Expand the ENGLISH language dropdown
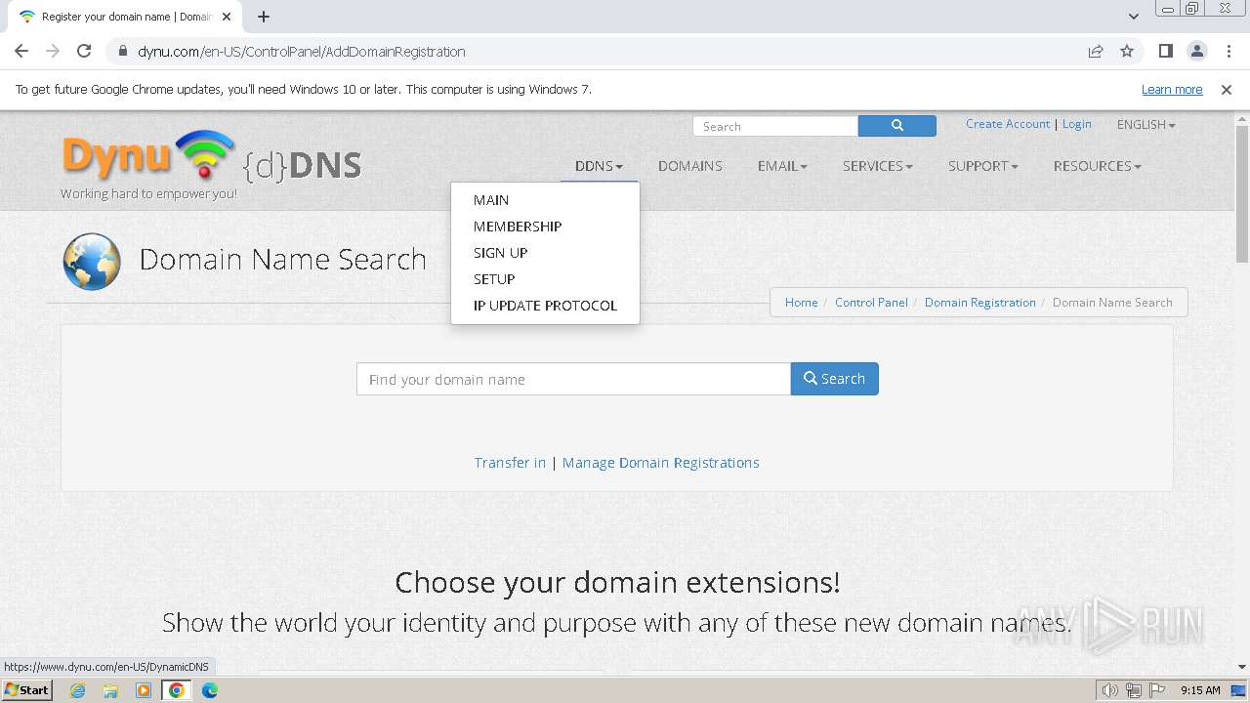Viewport: 1250px width, 703px height. click(x=1146, y=124)
